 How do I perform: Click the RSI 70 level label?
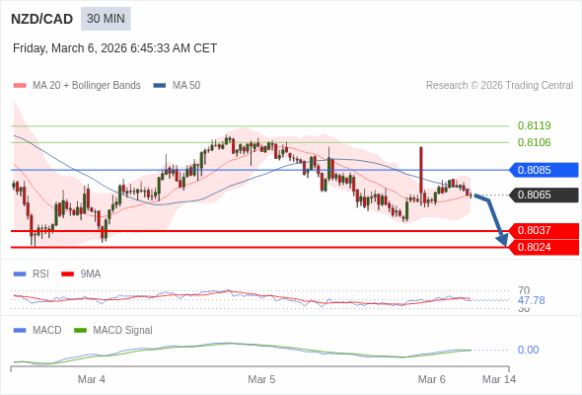pos(524,290)
